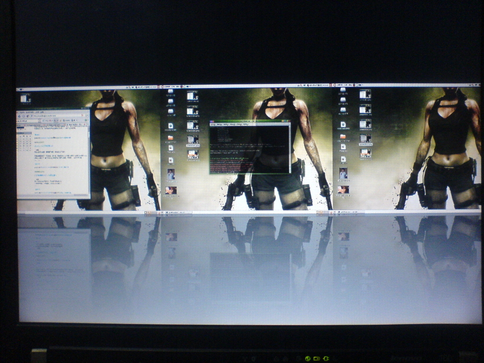The image size is (484, 363).
Task: Select the globe web-document icon on right desktop
Action: tap(343, 124)
